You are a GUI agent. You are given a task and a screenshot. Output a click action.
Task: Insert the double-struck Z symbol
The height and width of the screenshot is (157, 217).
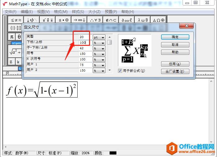click(11, 62)
